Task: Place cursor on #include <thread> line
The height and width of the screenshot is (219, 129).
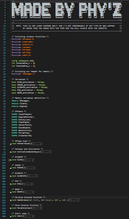Action: (x=21, y=50)
